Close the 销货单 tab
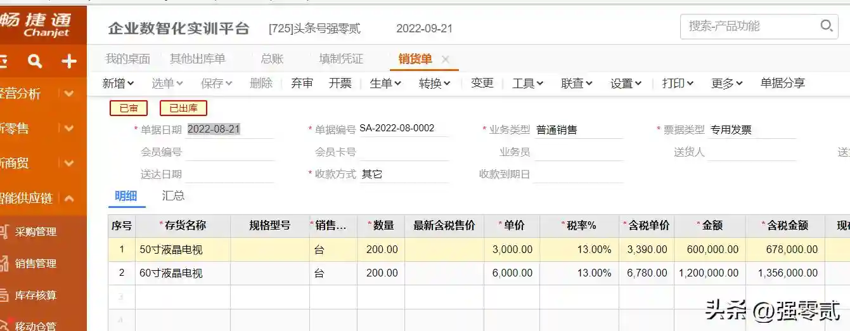 [x=446, y=59]
